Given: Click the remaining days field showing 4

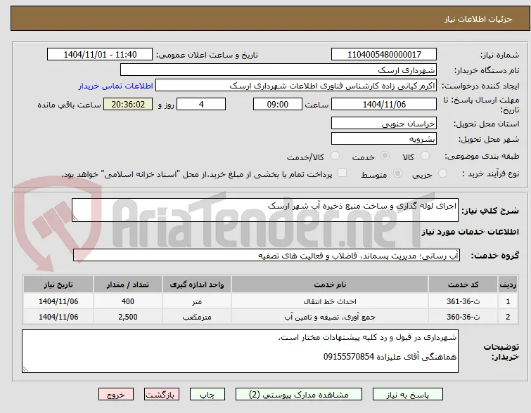Looking at the screenshot, I should coord(201,104).
